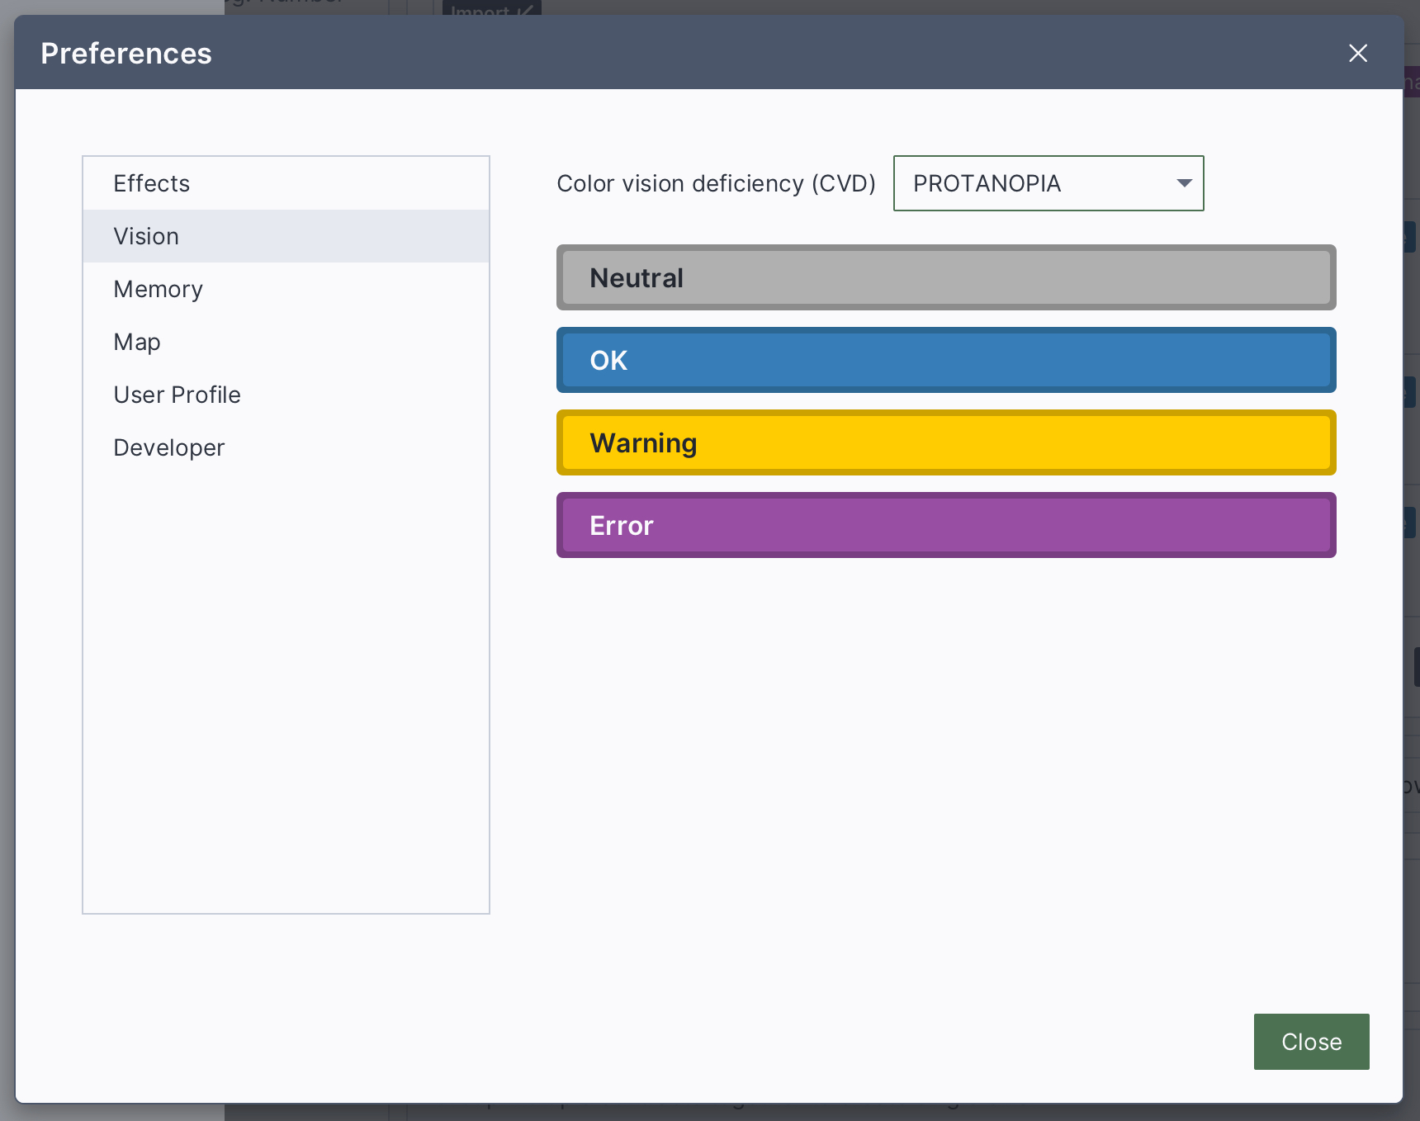Click the blank area below the Error swatch
The image size is (1420, 1121).
tap(945, 743)
